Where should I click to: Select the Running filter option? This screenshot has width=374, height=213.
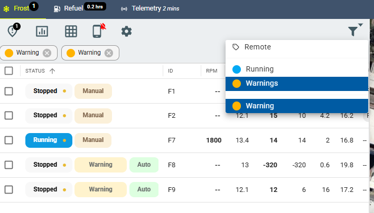pyautogui.click(x=259, y=69)
